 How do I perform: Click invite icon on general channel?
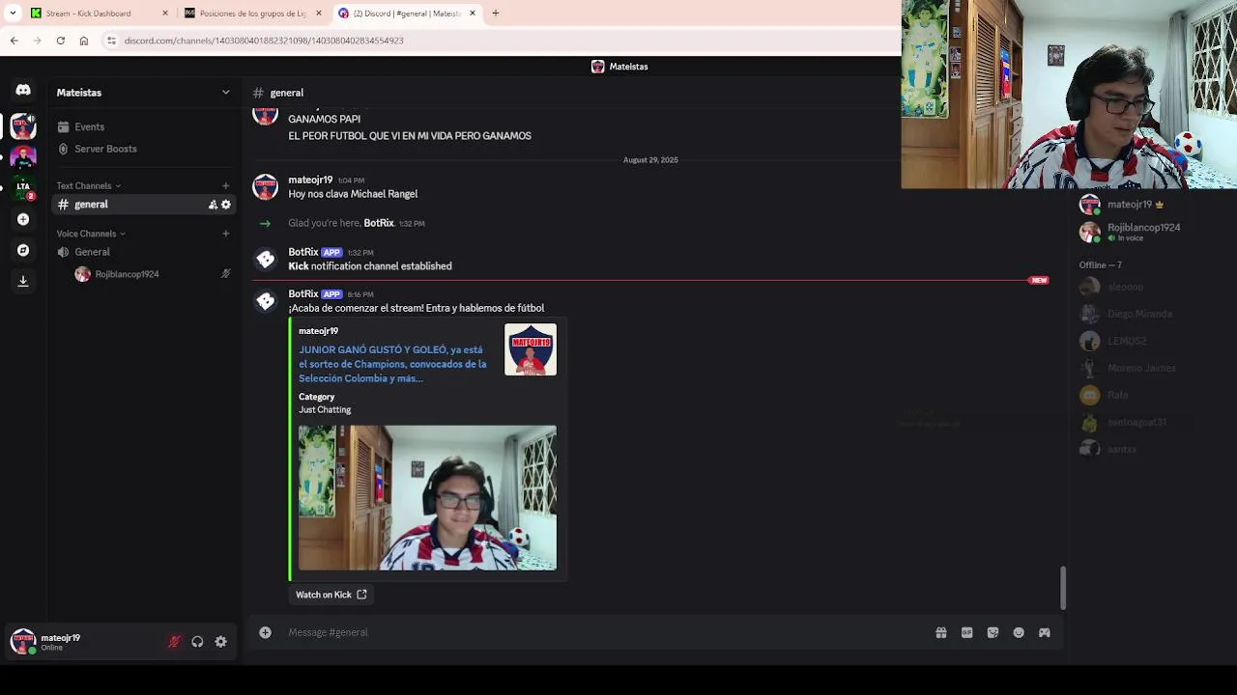coord(213,205)
